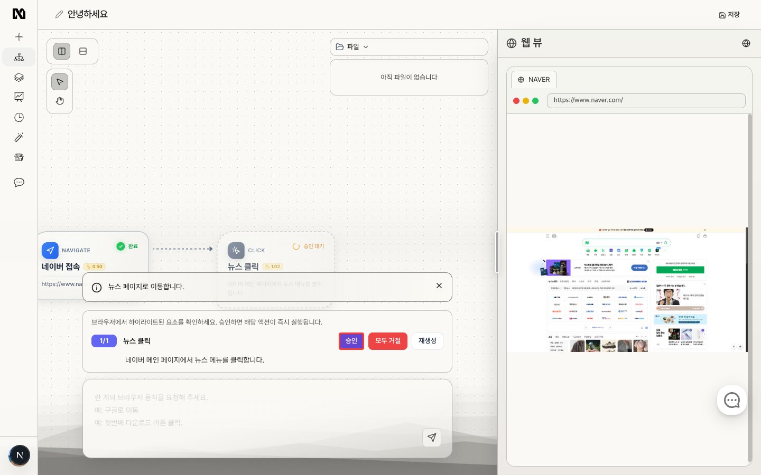Viewport: 761px width, 475px height.
Task: Click the 아직 파일이 없습니다 empty files box
Action: click(409, 77)
